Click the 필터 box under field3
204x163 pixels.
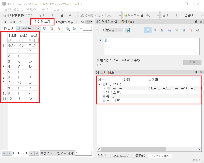pos(33,40)
